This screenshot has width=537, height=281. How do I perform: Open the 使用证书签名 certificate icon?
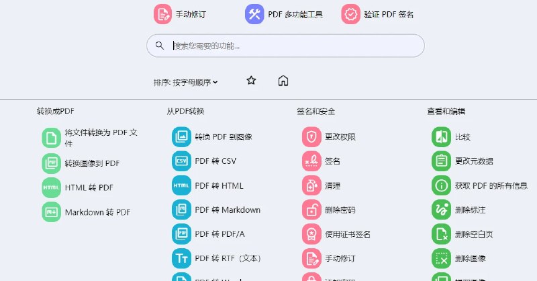point(311,234)
